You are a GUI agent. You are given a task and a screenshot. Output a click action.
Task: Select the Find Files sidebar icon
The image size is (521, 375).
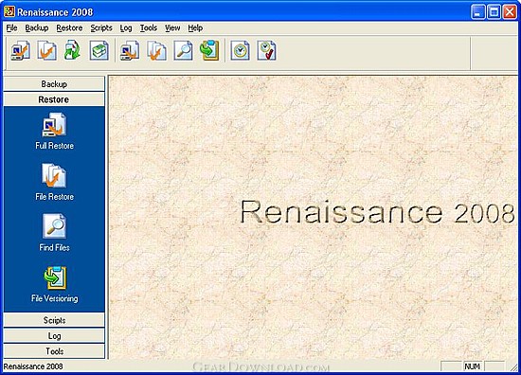point(54,226)
